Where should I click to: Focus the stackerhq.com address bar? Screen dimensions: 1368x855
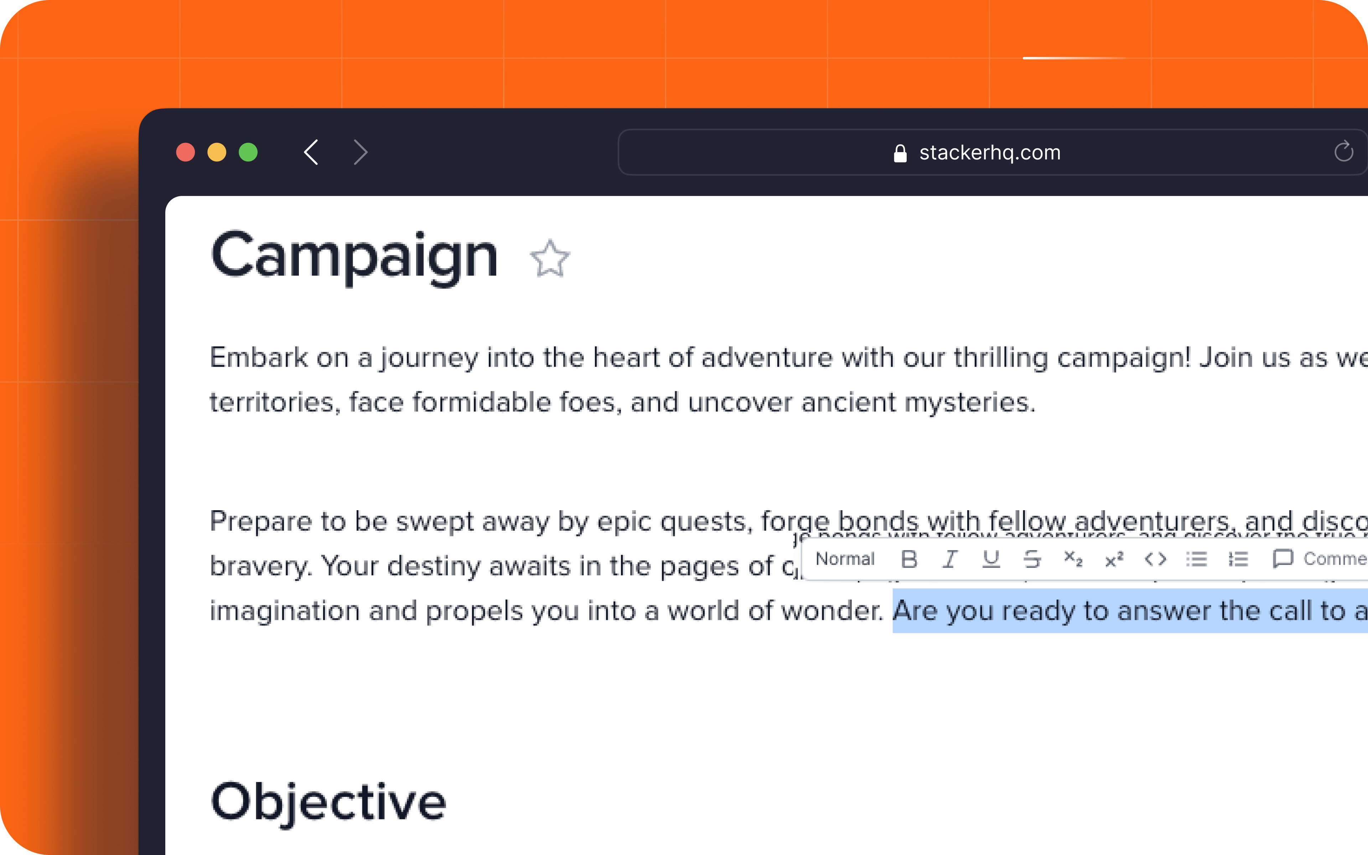[993, 152]
